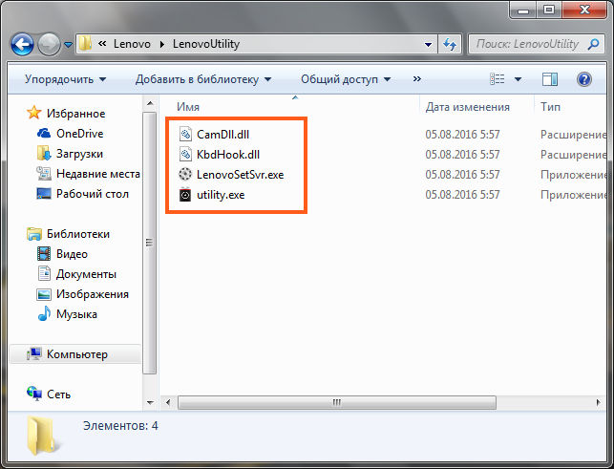Screen dimensions: 614x469
Task: Click the folder icon in address bar
Action: pyautogui.click(x=85, y=44)
